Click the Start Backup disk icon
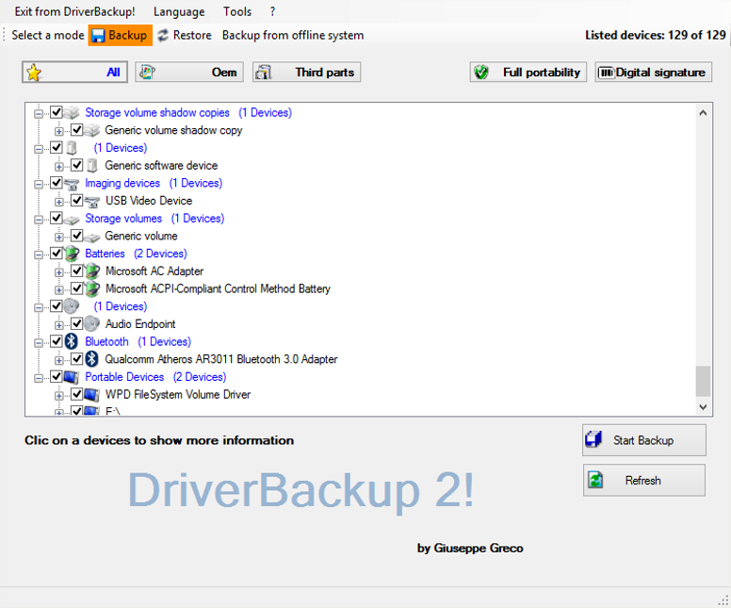The image size is (731, 608). coord(593,439)
